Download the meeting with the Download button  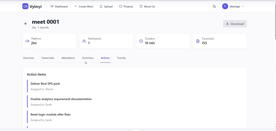click(x=235, y=24)
